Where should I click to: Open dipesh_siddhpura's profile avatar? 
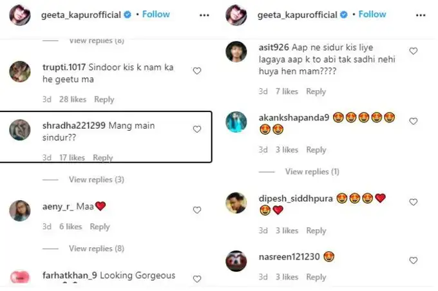tap(237, 202)
